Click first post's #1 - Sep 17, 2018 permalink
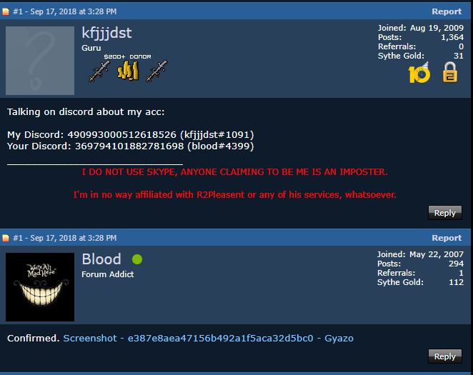Image resolution: width=473 pixels, height=375 pixels. pyautogui.click(x=65, y=11)
